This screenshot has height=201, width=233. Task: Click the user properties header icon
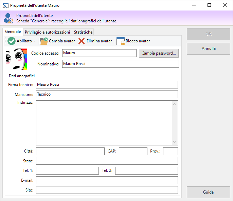8,18
